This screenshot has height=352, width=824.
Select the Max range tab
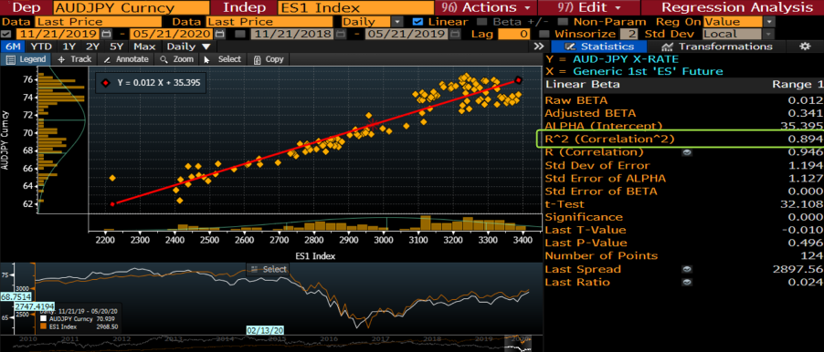point(144,47)
